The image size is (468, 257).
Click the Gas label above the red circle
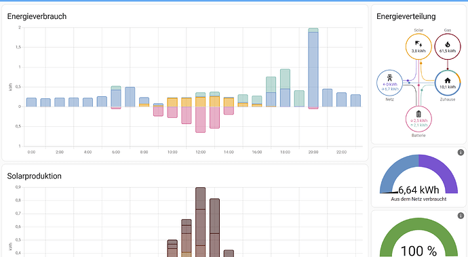pos(448,30)
